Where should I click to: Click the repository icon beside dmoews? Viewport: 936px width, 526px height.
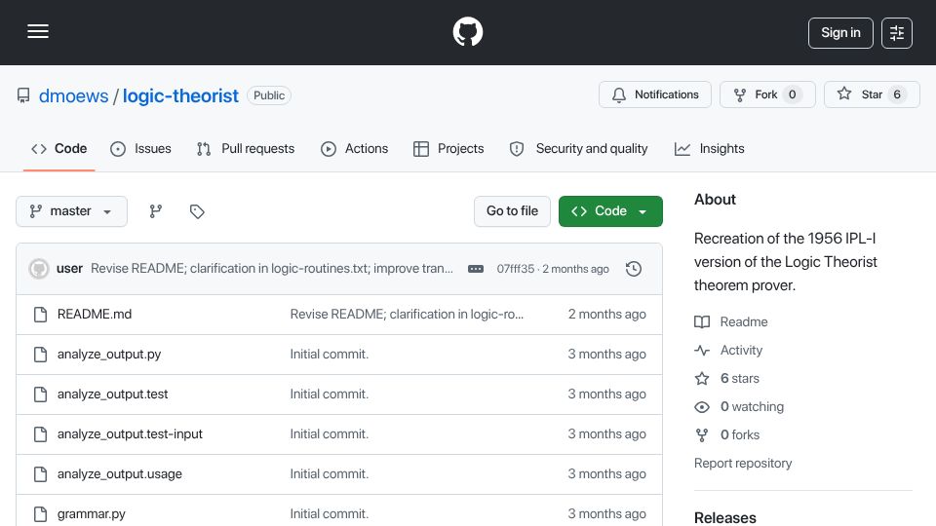23,95
